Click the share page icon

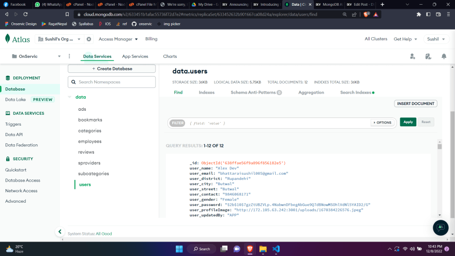coord(354,14)
